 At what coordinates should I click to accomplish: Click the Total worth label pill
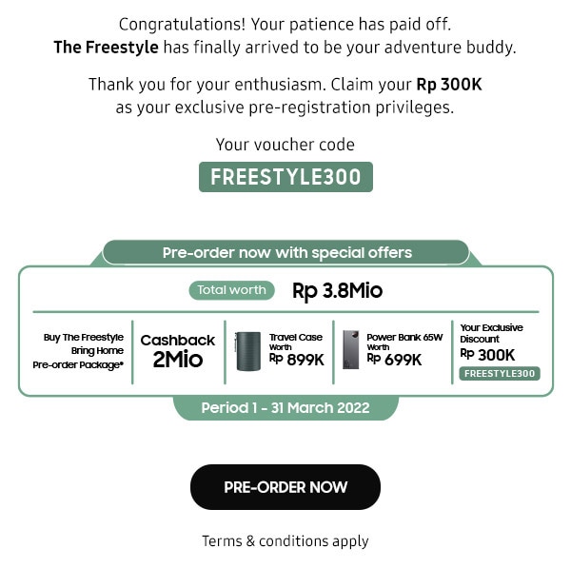231,290
